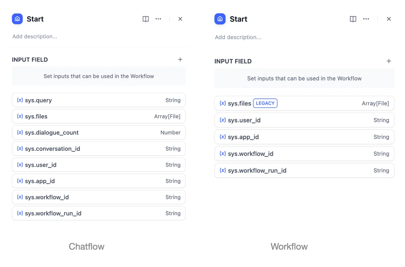The image size is (405, 267).
Task: Click the variable icon beside sys.user_id in Workflow
Action: (x=223, y=120)
